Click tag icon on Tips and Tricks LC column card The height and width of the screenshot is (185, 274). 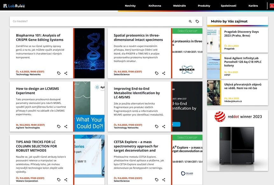coord(59,180)
